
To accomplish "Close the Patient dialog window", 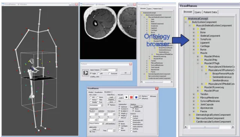I will [131, 64].
